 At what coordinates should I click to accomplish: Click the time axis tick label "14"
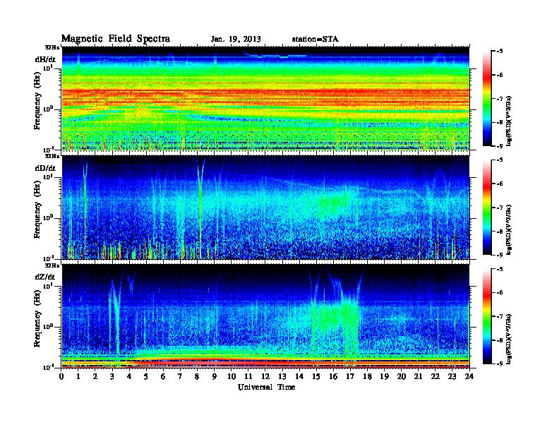pyautogui.click(x=299, y=377)
